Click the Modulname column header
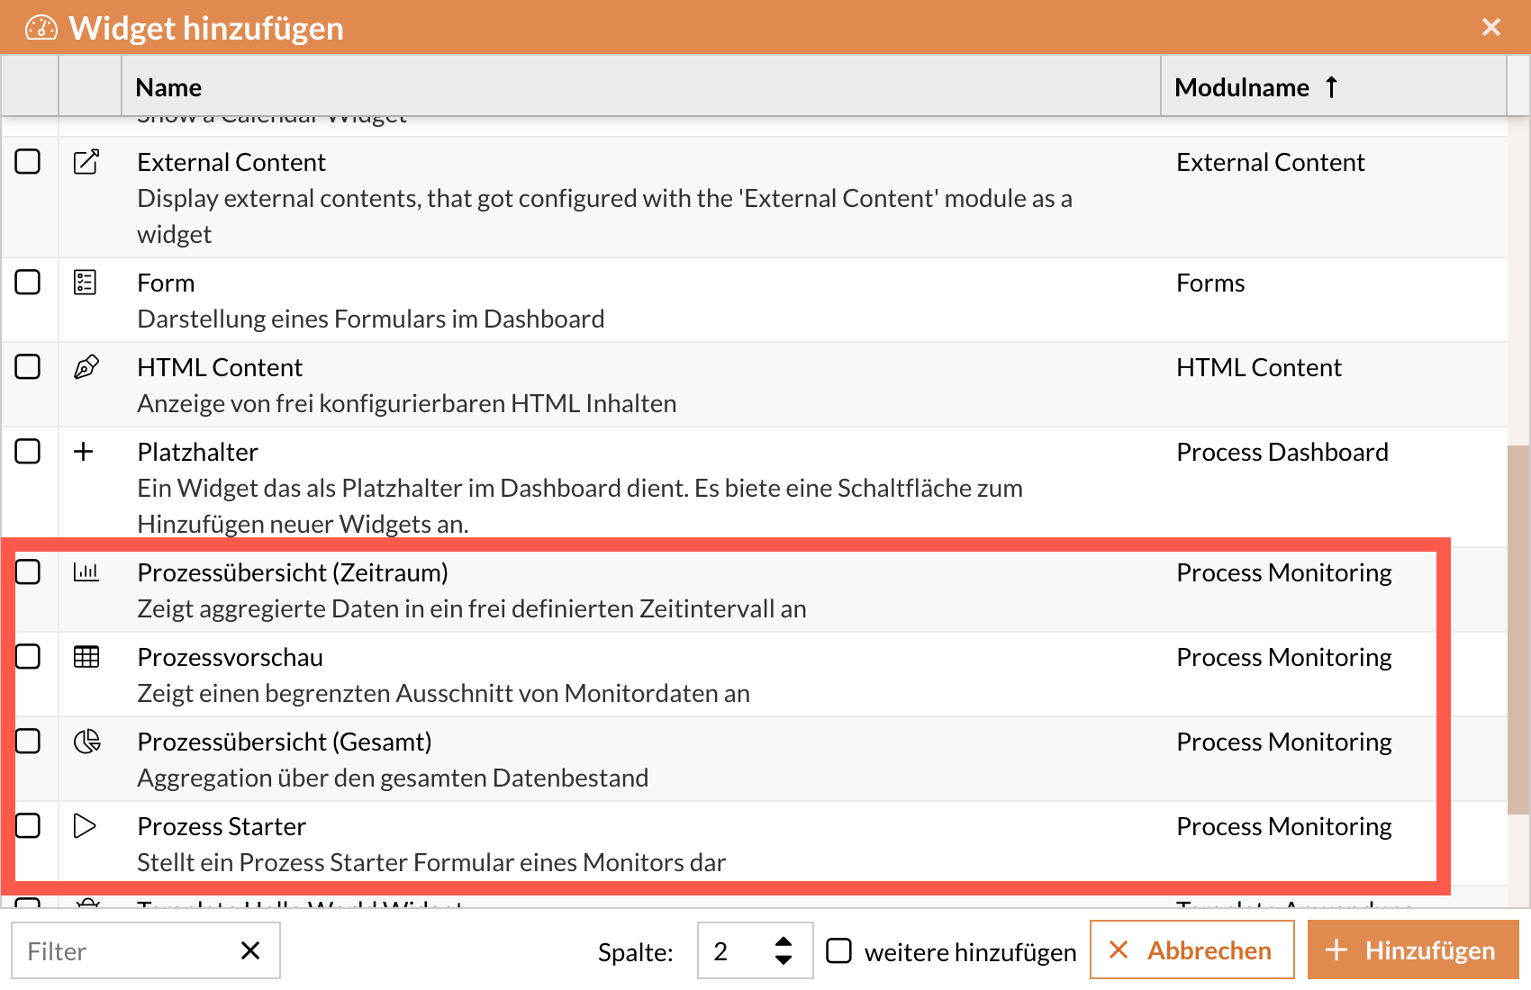 click(1242, 86)
